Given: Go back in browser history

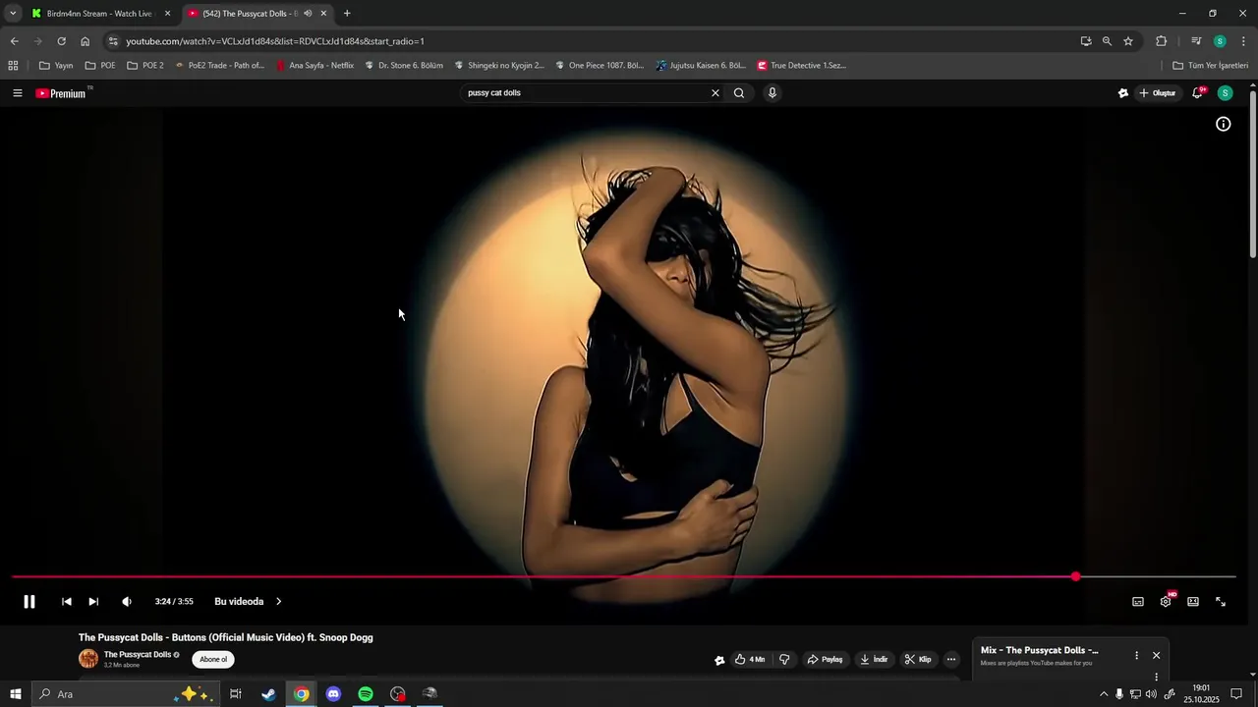Looking at the screenshot, I should (14, 41).
